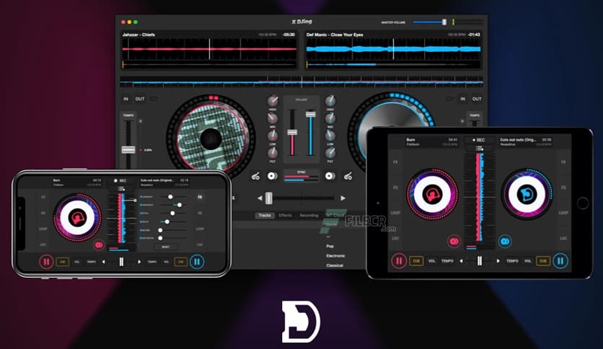Click blue waveform of Def Manic - Close Your Eyes

(393, 49)
